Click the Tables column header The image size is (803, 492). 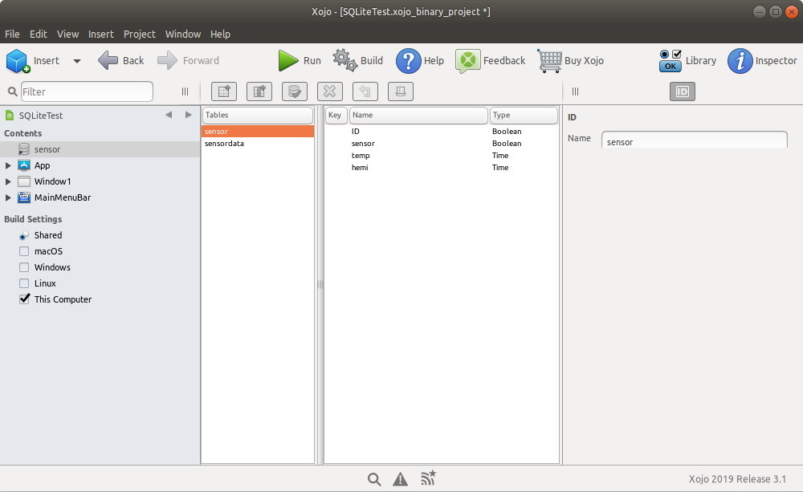pyautogui.click(x=258, y=116)
